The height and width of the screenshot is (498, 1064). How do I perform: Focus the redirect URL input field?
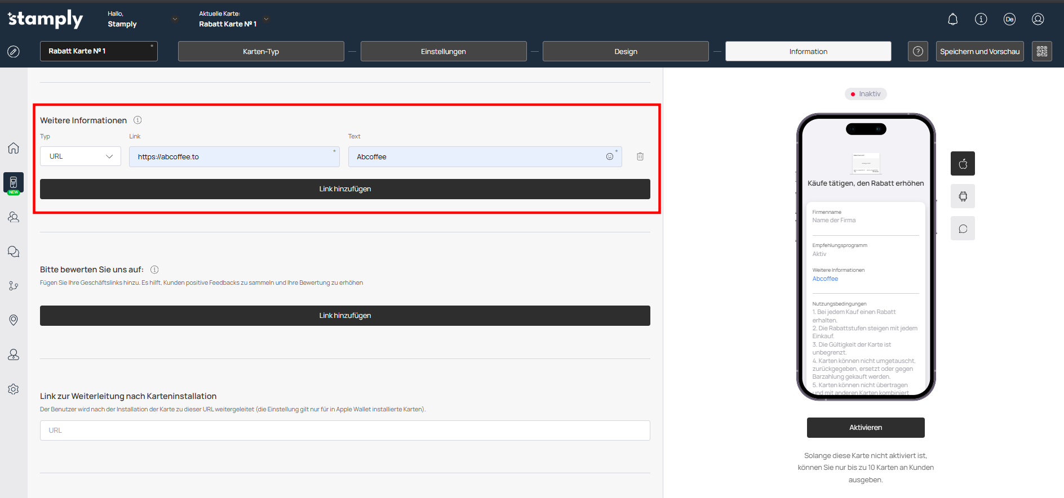(x=345, y=430)
